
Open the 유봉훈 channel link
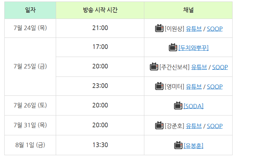point(194,145)
